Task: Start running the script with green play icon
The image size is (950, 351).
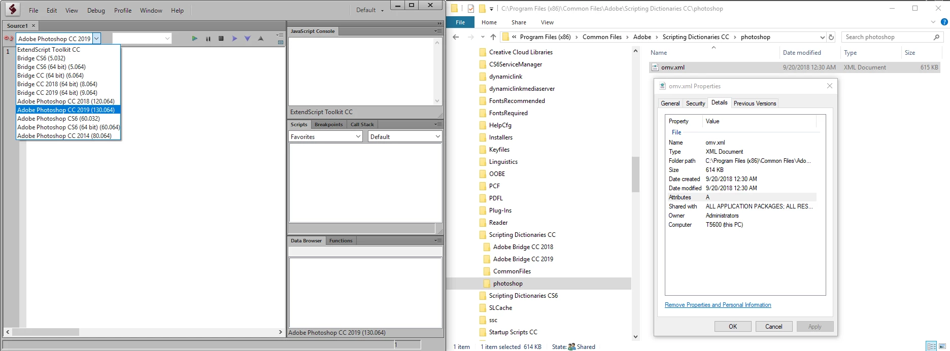Action: (194, 38)
